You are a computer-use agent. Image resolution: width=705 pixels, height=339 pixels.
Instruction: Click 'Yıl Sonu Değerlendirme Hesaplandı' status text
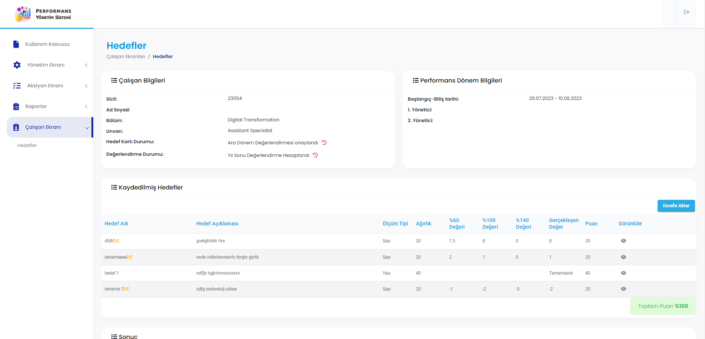point(268,155)
